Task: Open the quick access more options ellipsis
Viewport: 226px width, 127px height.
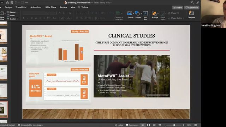Action: pyautogui.click(x=26, y=2)
